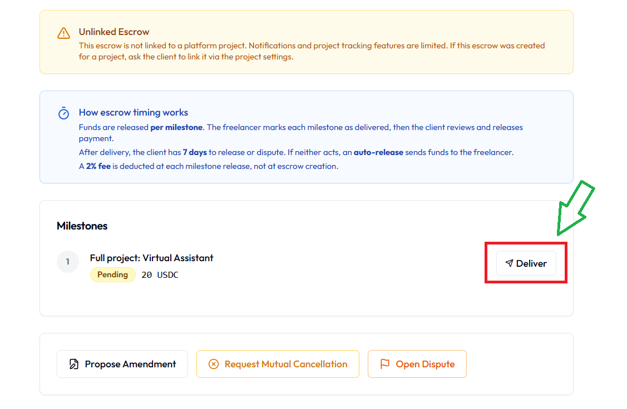
Task: Click the 20 USDC amount text
Action: coord(160,275)
